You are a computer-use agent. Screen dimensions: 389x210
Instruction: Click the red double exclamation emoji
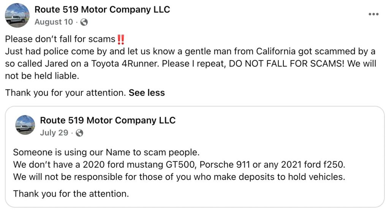tap(121, 39)
